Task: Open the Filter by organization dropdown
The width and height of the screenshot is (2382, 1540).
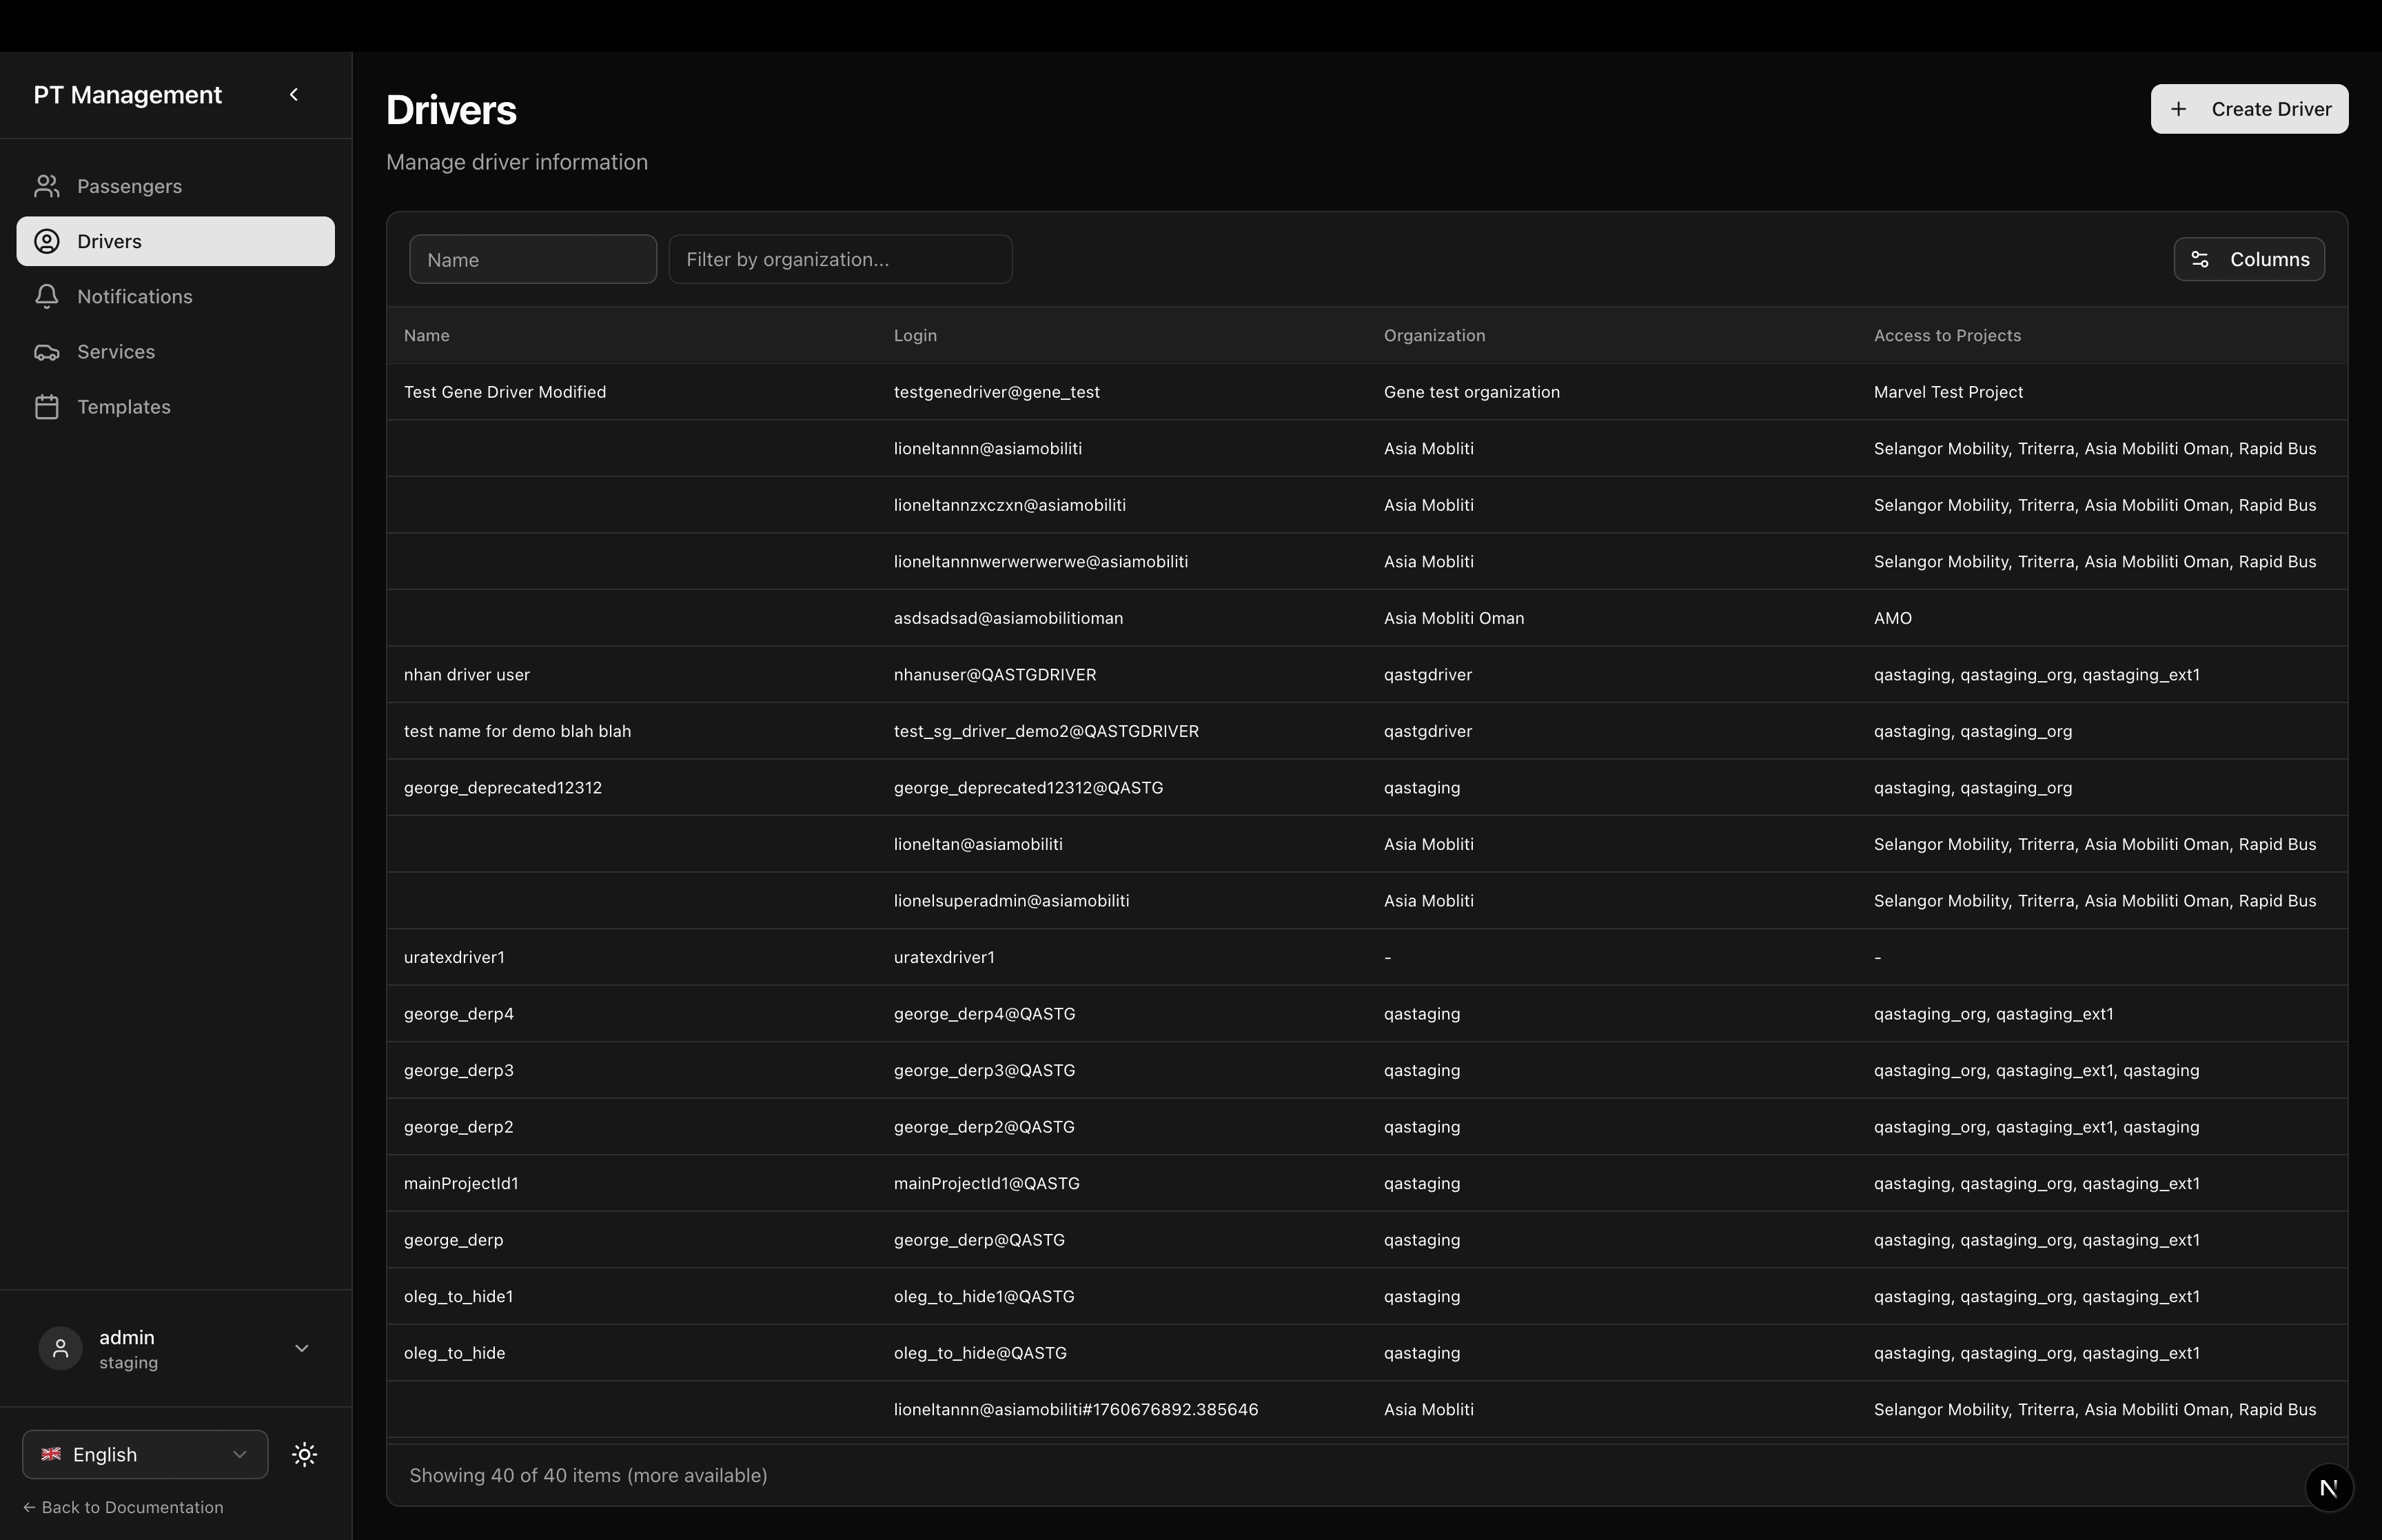Action: [841, 259]
